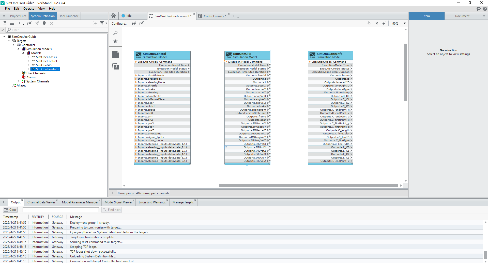Image resolution: width=488 pixels, height=263 pixels.
Task: Click the Idle status indicator
Action: tap(127, 16)
